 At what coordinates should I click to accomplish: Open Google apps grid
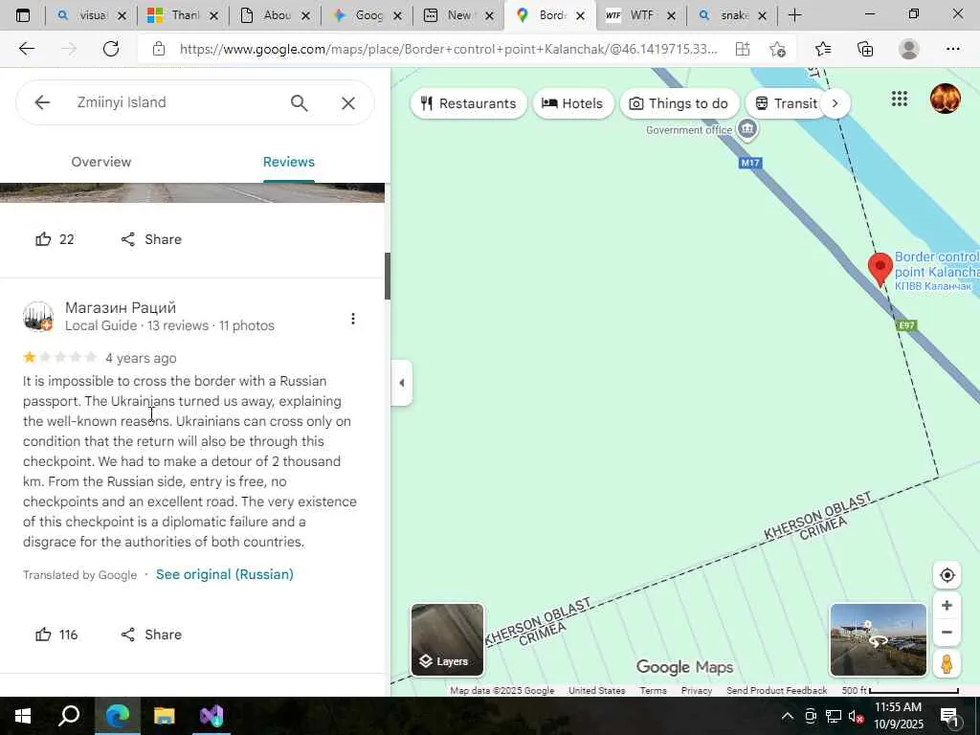900,99
